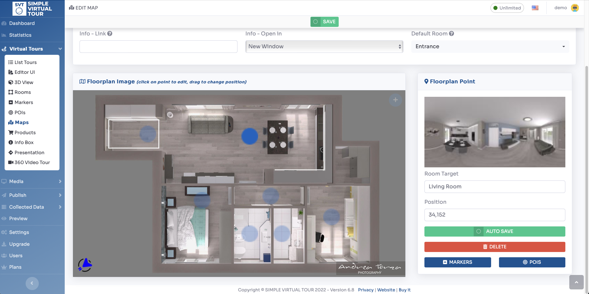Click the Save button at the top
Viewport: 589px width, 294px height.
coord(325,22)
